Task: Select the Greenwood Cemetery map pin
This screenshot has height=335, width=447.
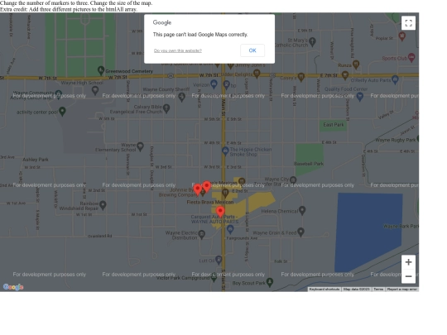Action: pos(101,70)
